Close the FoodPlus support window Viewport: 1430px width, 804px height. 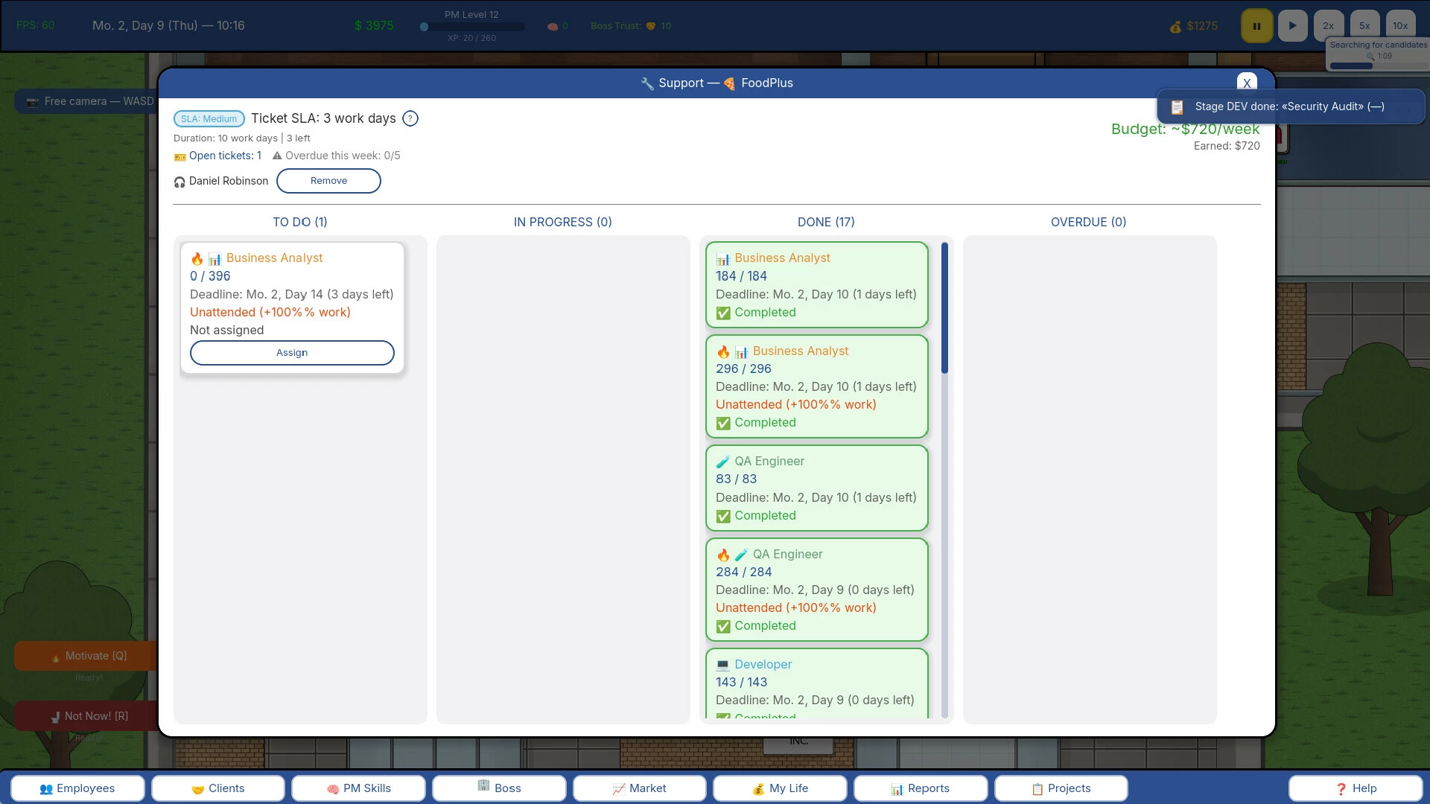click(x=1247, y=83)
